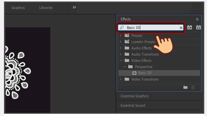Select the Perspective folder icon
207x116 pixels.
click(x=130, y=67)
